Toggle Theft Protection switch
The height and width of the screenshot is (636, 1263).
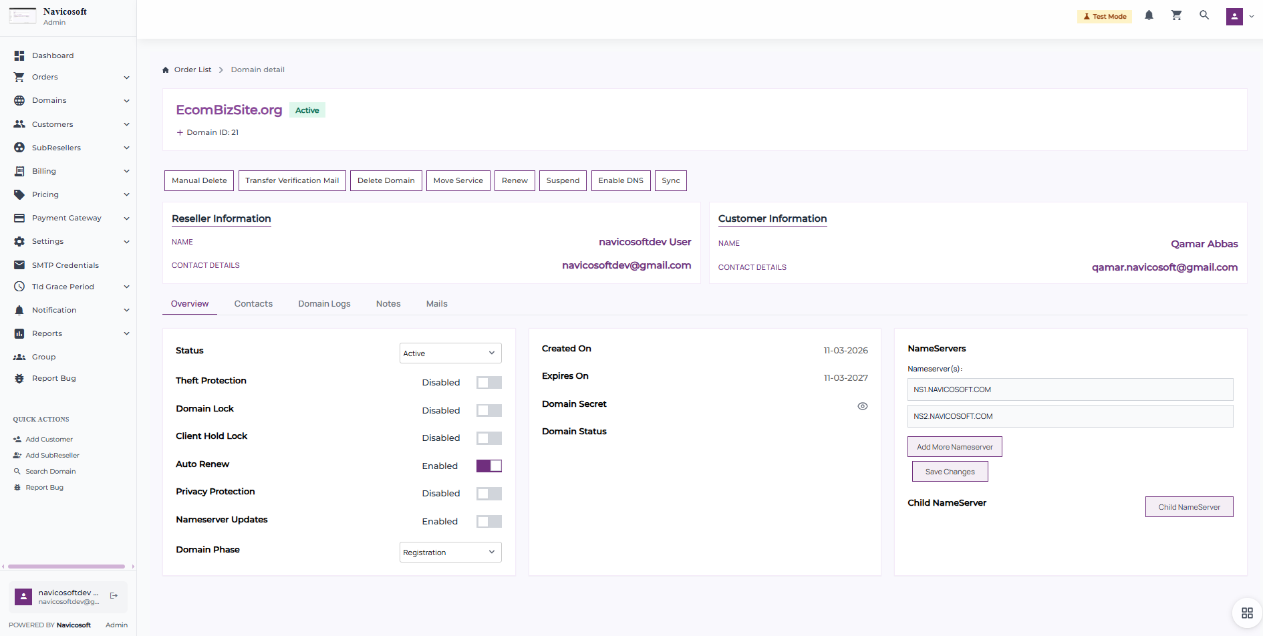pos(489,382)
